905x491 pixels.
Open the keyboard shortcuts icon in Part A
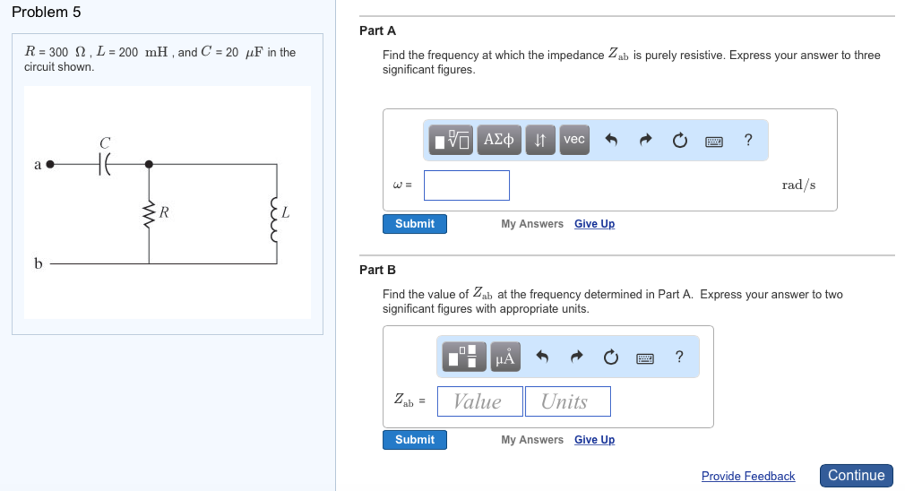(x=714, y=140)
